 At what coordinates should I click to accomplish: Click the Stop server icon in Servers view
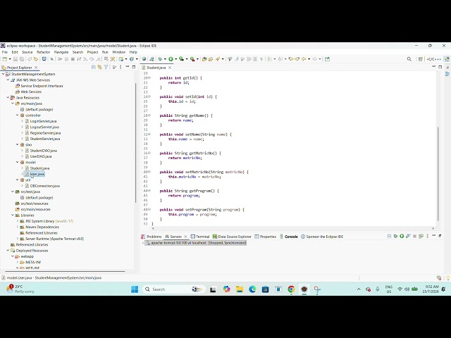[414, 237]
